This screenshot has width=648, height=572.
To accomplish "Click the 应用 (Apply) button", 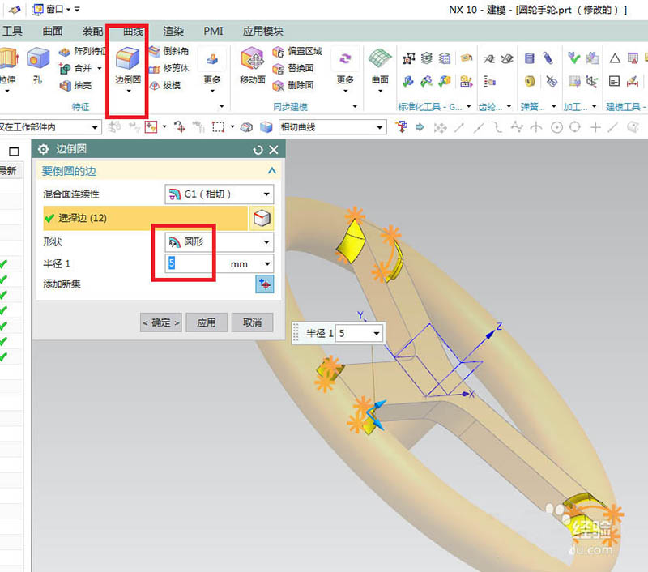I will (207, 322).
